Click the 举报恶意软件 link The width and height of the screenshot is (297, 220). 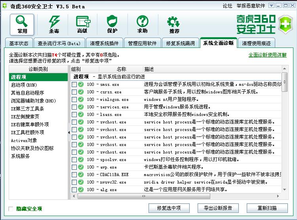[x=251, y=6]
